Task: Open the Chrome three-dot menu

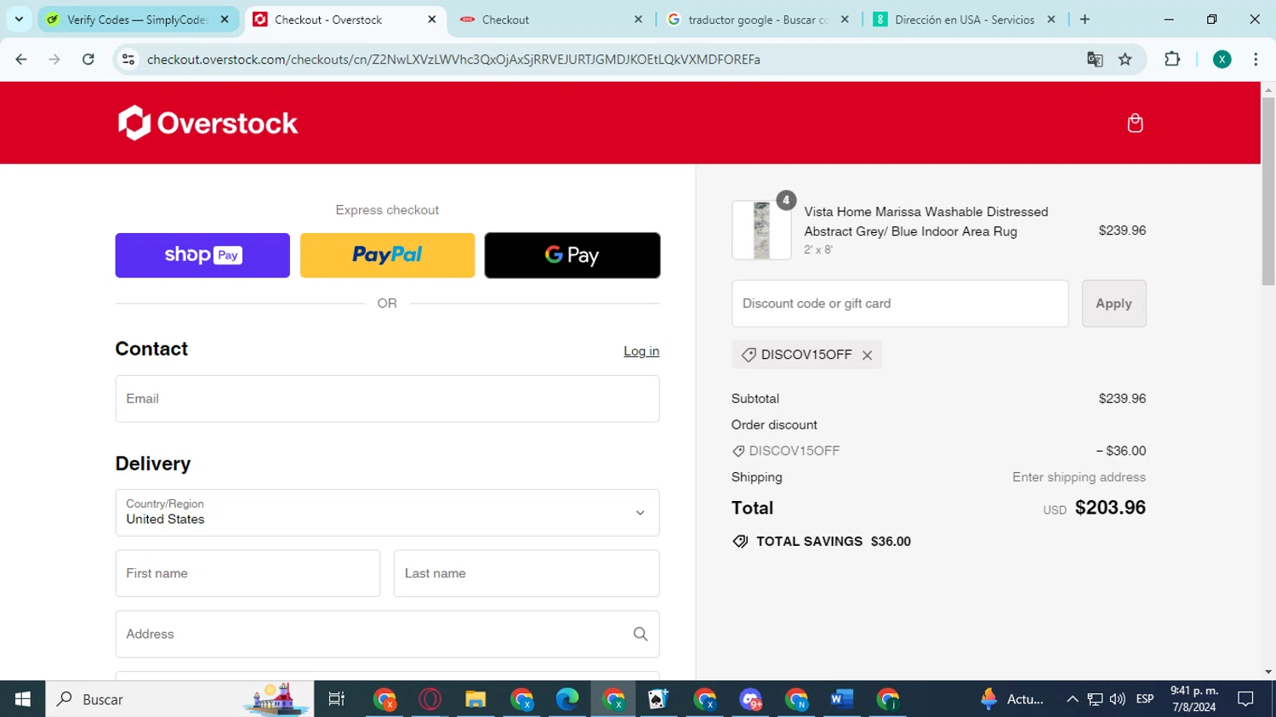Action: [x=1256, y=60]
